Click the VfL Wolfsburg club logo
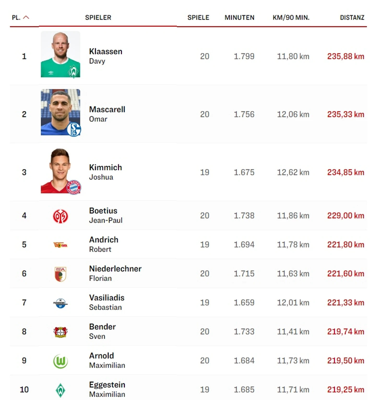The image size is (381, 400). click(x=60, y=361)
